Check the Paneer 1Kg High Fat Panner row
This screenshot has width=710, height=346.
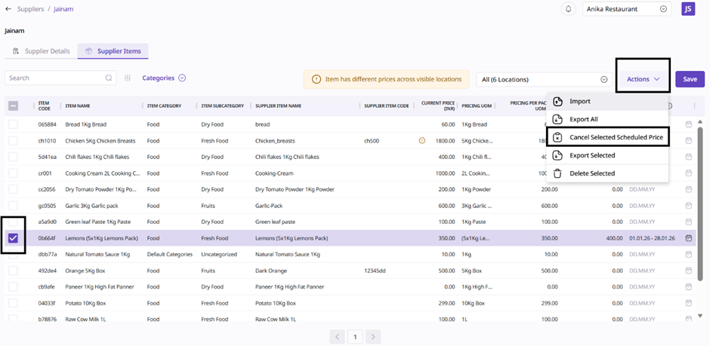pyautogui.click(x=13, y=287)
